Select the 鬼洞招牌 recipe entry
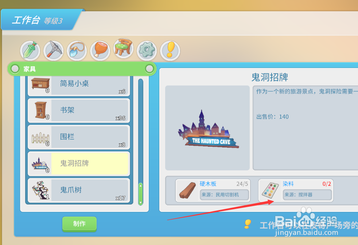Viewport: 358px width, 245px height. pyautogui.click(x=79, y=164)
